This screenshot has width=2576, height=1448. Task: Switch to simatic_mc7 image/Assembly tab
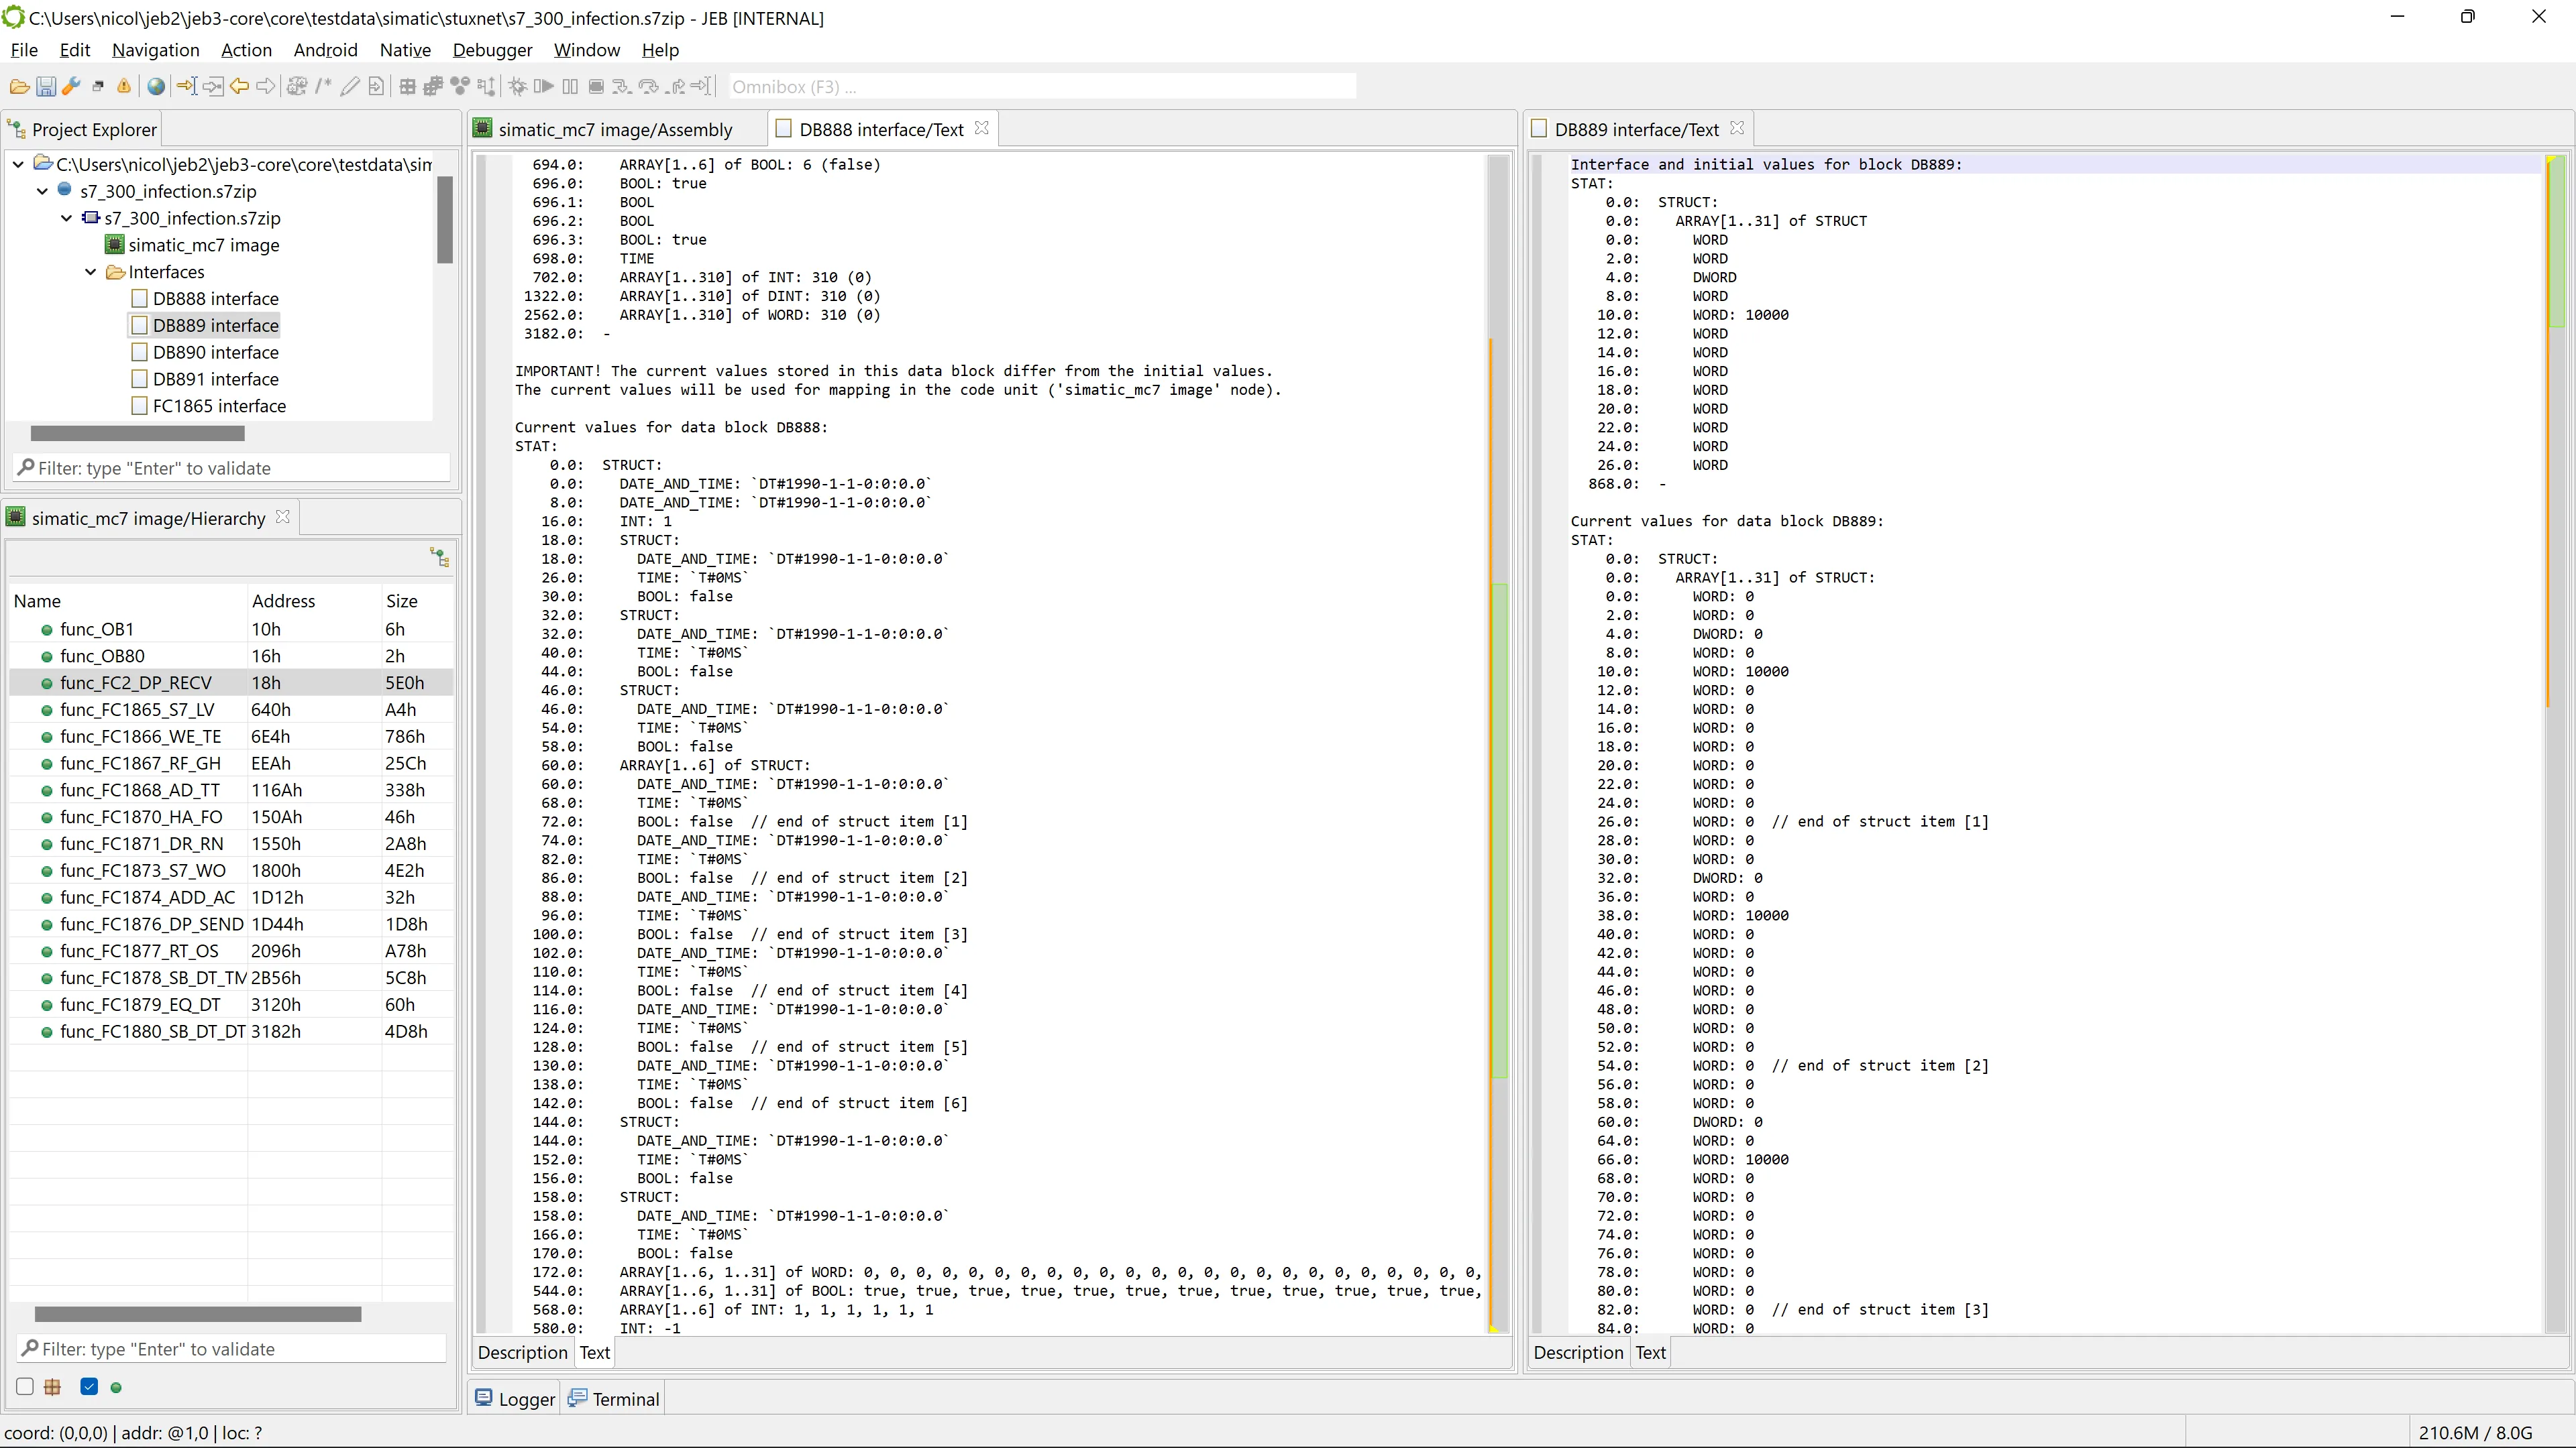point(615,130)
